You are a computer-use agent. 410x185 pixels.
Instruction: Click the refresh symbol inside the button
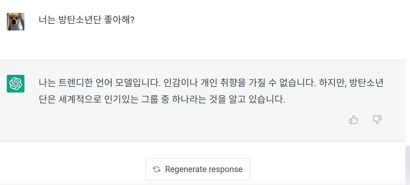[x=156, y=169]
